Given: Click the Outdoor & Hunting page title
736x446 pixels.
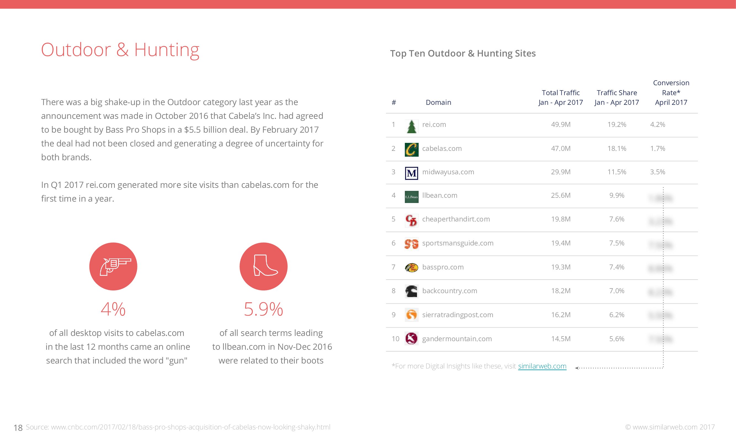Looking at the screenshot, I should point(120,50).
